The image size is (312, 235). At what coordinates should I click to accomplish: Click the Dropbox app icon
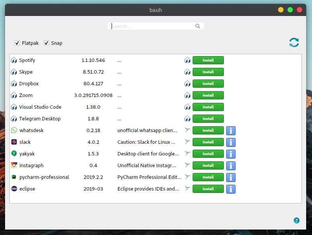click(x=14, y=84)
